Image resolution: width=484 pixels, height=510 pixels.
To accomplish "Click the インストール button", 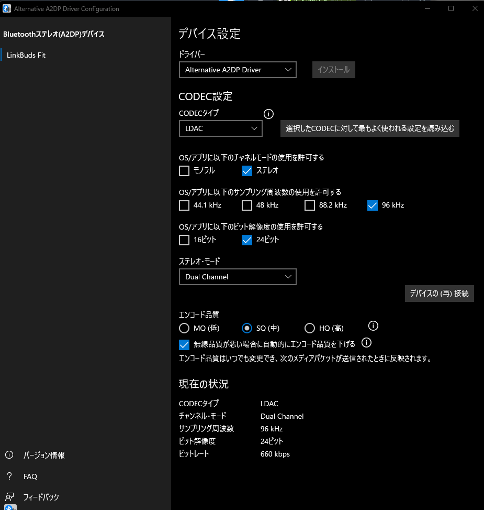I will coord(334,70).
